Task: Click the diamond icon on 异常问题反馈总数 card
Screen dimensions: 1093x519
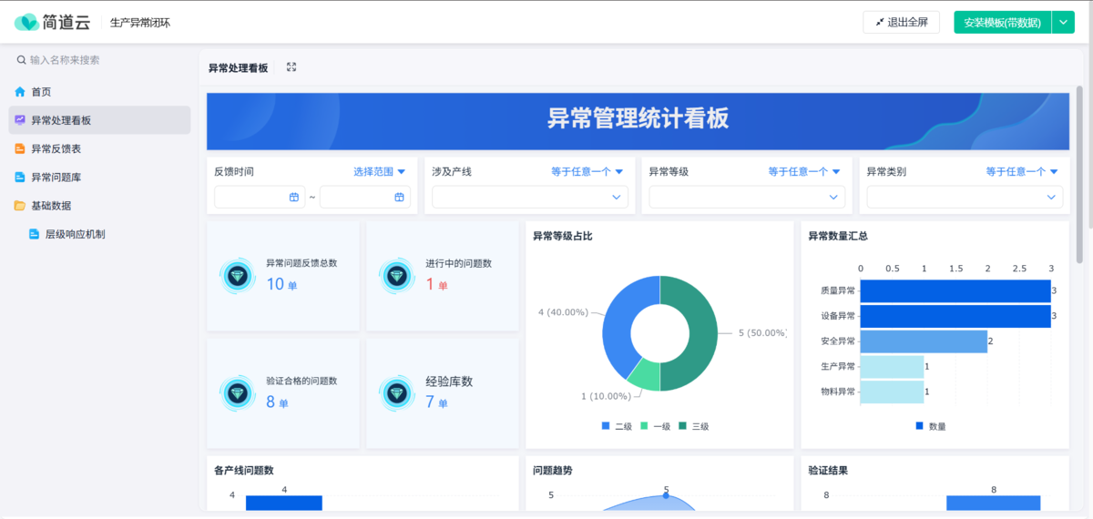Action: point(238,276)
